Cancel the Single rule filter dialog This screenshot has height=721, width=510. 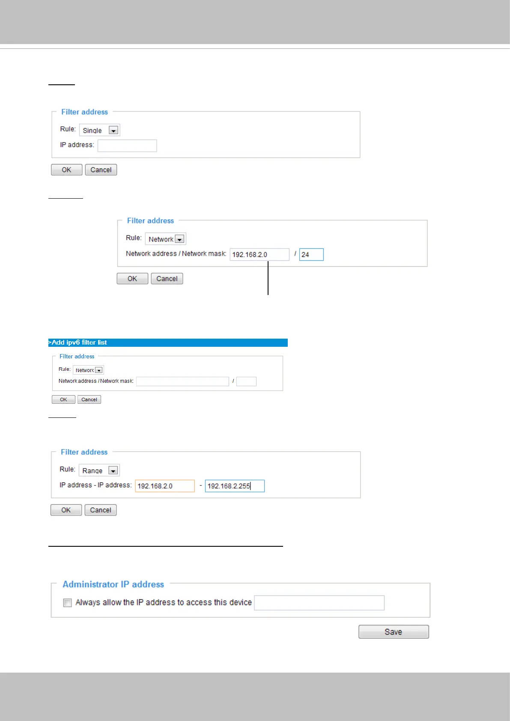tap(101, 170)
